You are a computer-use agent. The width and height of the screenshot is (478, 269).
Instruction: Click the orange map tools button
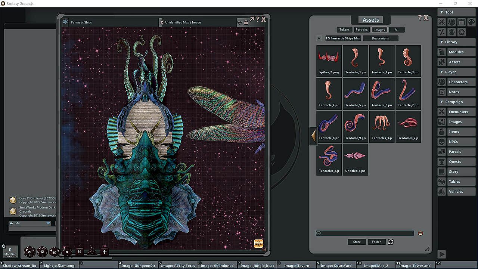tap(258, 244)
